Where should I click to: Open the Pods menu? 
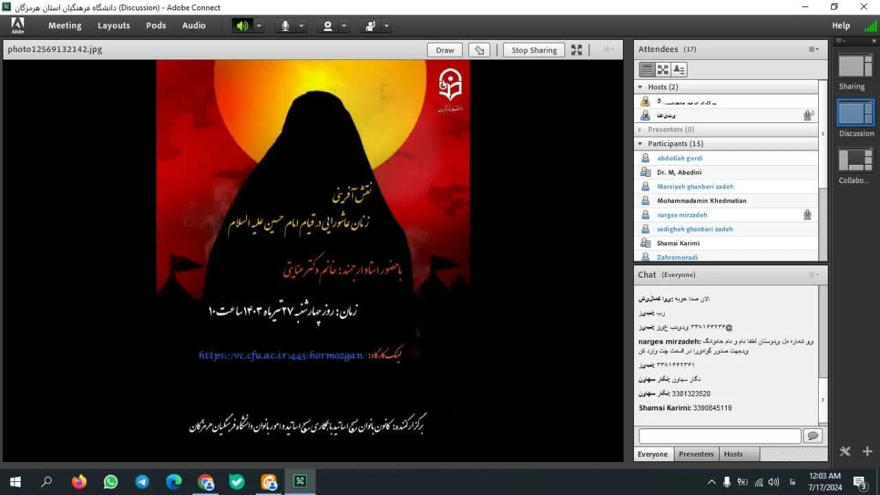(x=156, y=25)
